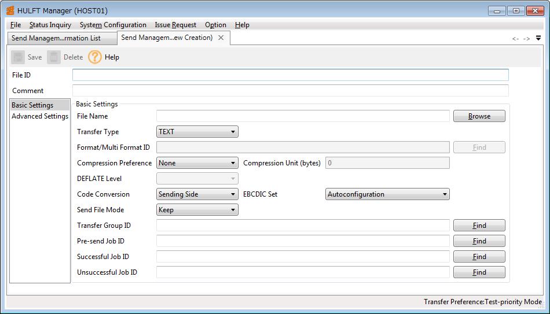The width and height of the screenshot is (550, 314).
Task: Click the Save toolbar label
Action: click(35, 57)
